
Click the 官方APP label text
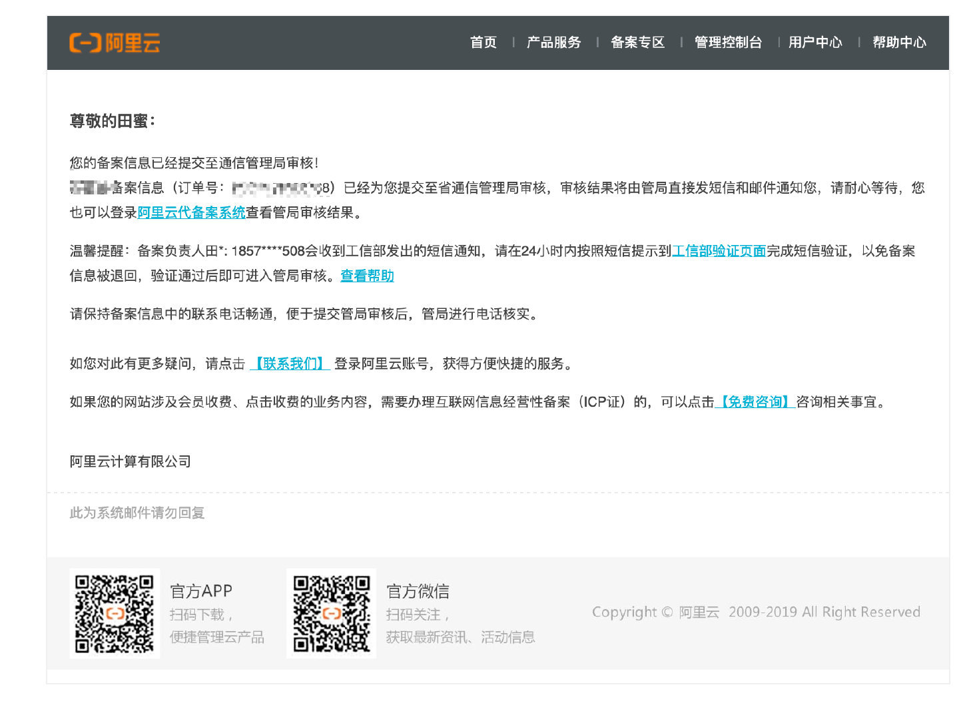point(202,591)
